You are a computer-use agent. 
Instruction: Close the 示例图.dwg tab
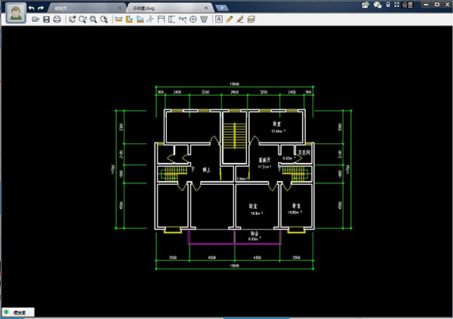tap(206, 8)
